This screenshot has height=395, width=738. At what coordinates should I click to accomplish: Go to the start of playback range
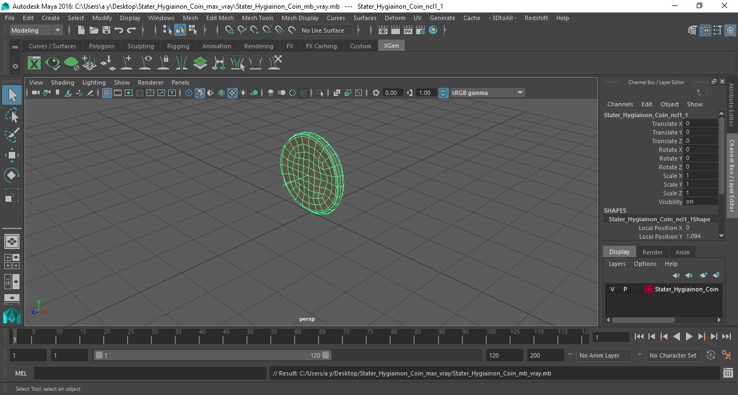[639, 336]
